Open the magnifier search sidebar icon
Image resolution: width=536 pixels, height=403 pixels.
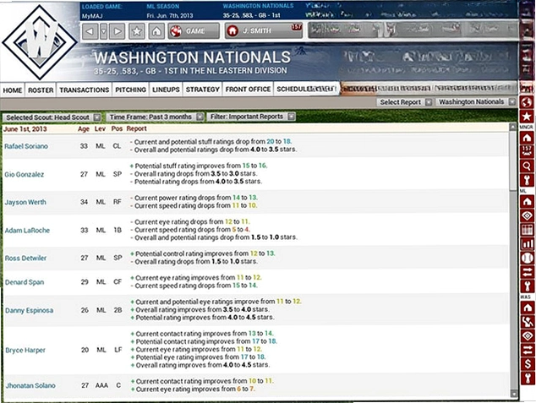click(x=527, y=166)
